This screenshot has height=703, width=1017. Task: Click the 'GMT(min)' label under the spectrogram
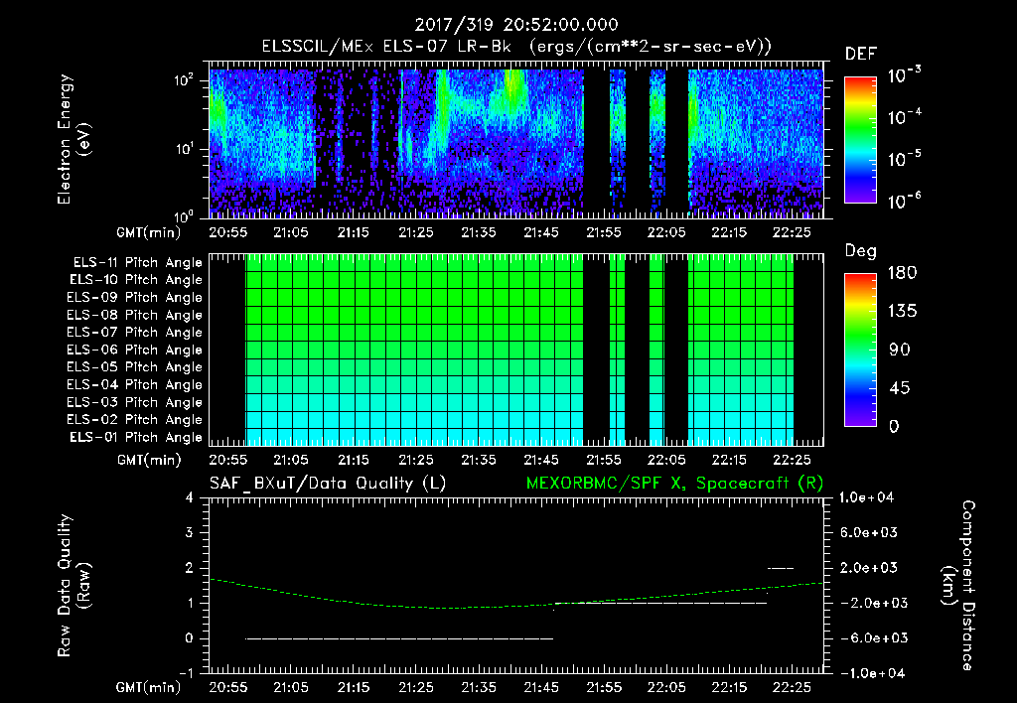pyautogui.click(x=149, y=232)
